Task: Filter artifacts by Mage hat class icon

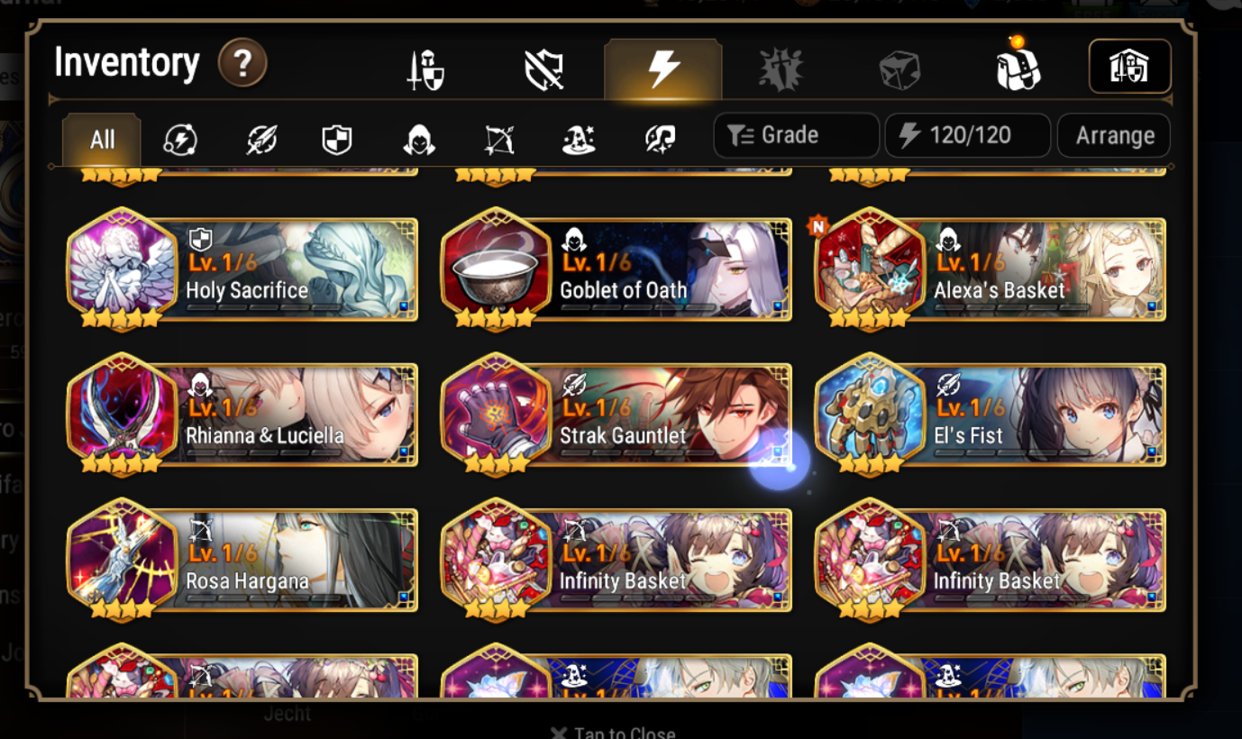Action: (580, 140)
